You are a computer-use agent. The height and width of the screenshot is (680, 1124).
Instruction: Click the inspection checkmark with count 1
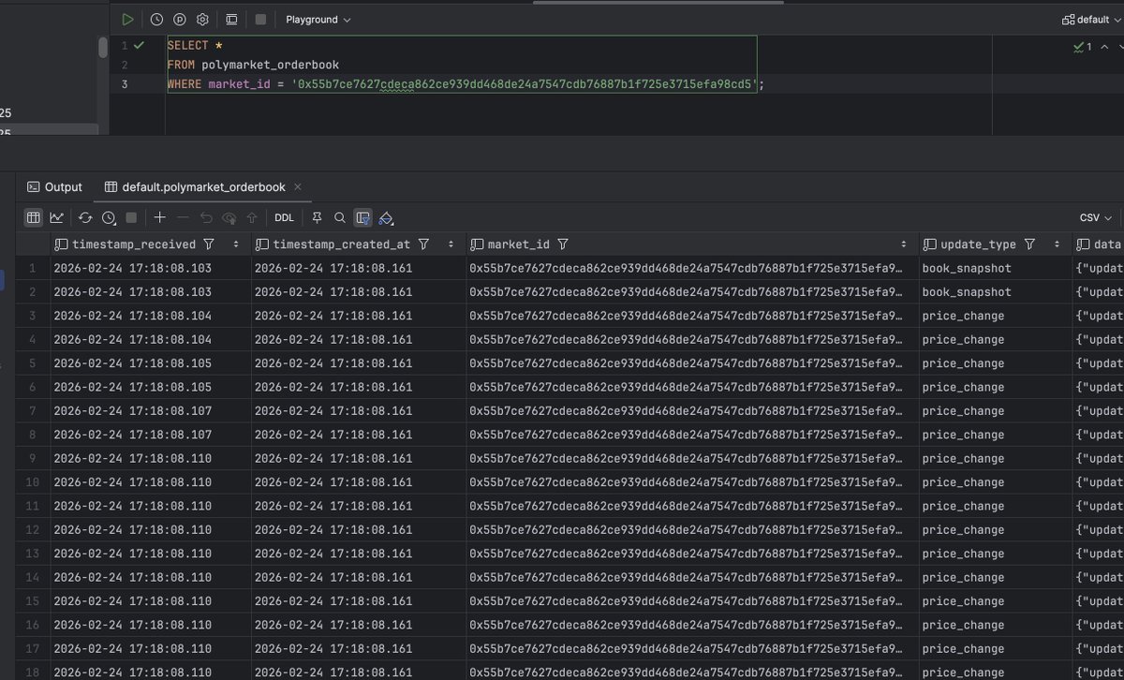[x=1083, y=46]
